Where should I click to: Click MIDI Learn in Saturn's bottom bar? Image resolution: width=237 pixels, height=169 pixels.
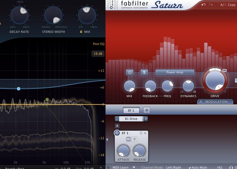(x=121, y=167)
